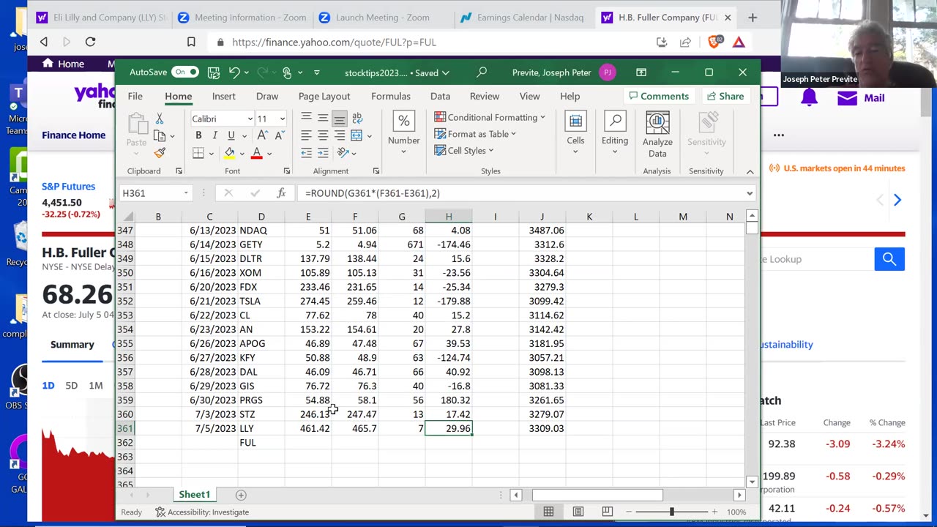Switch to the Insert ribbon tab
Viewport: 937px width, 527px height.
pyautogui.click(x=224, y=96)
